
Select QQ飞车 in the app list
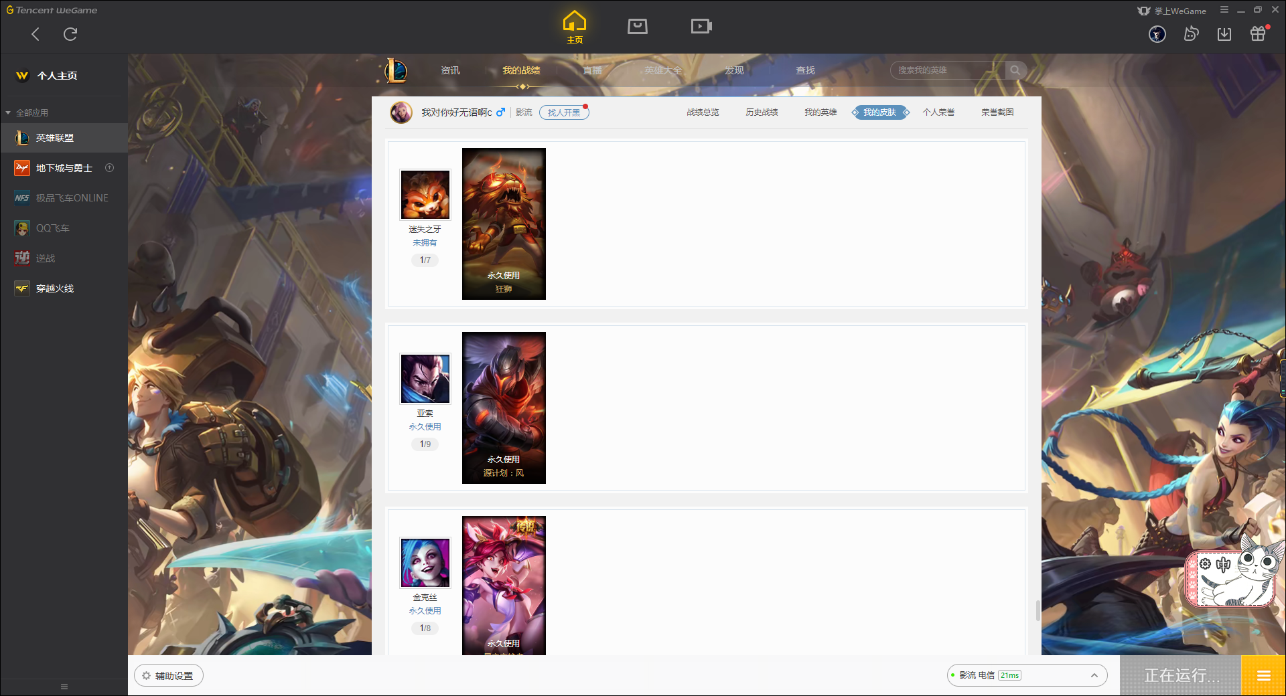64,228
